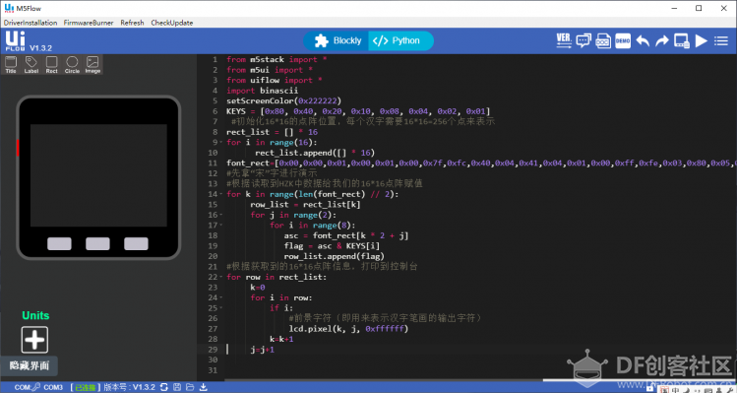The width and height of the screenshot is (737, 393).
Task: Click the COM3 port label
Action: [x=53, y=387]
